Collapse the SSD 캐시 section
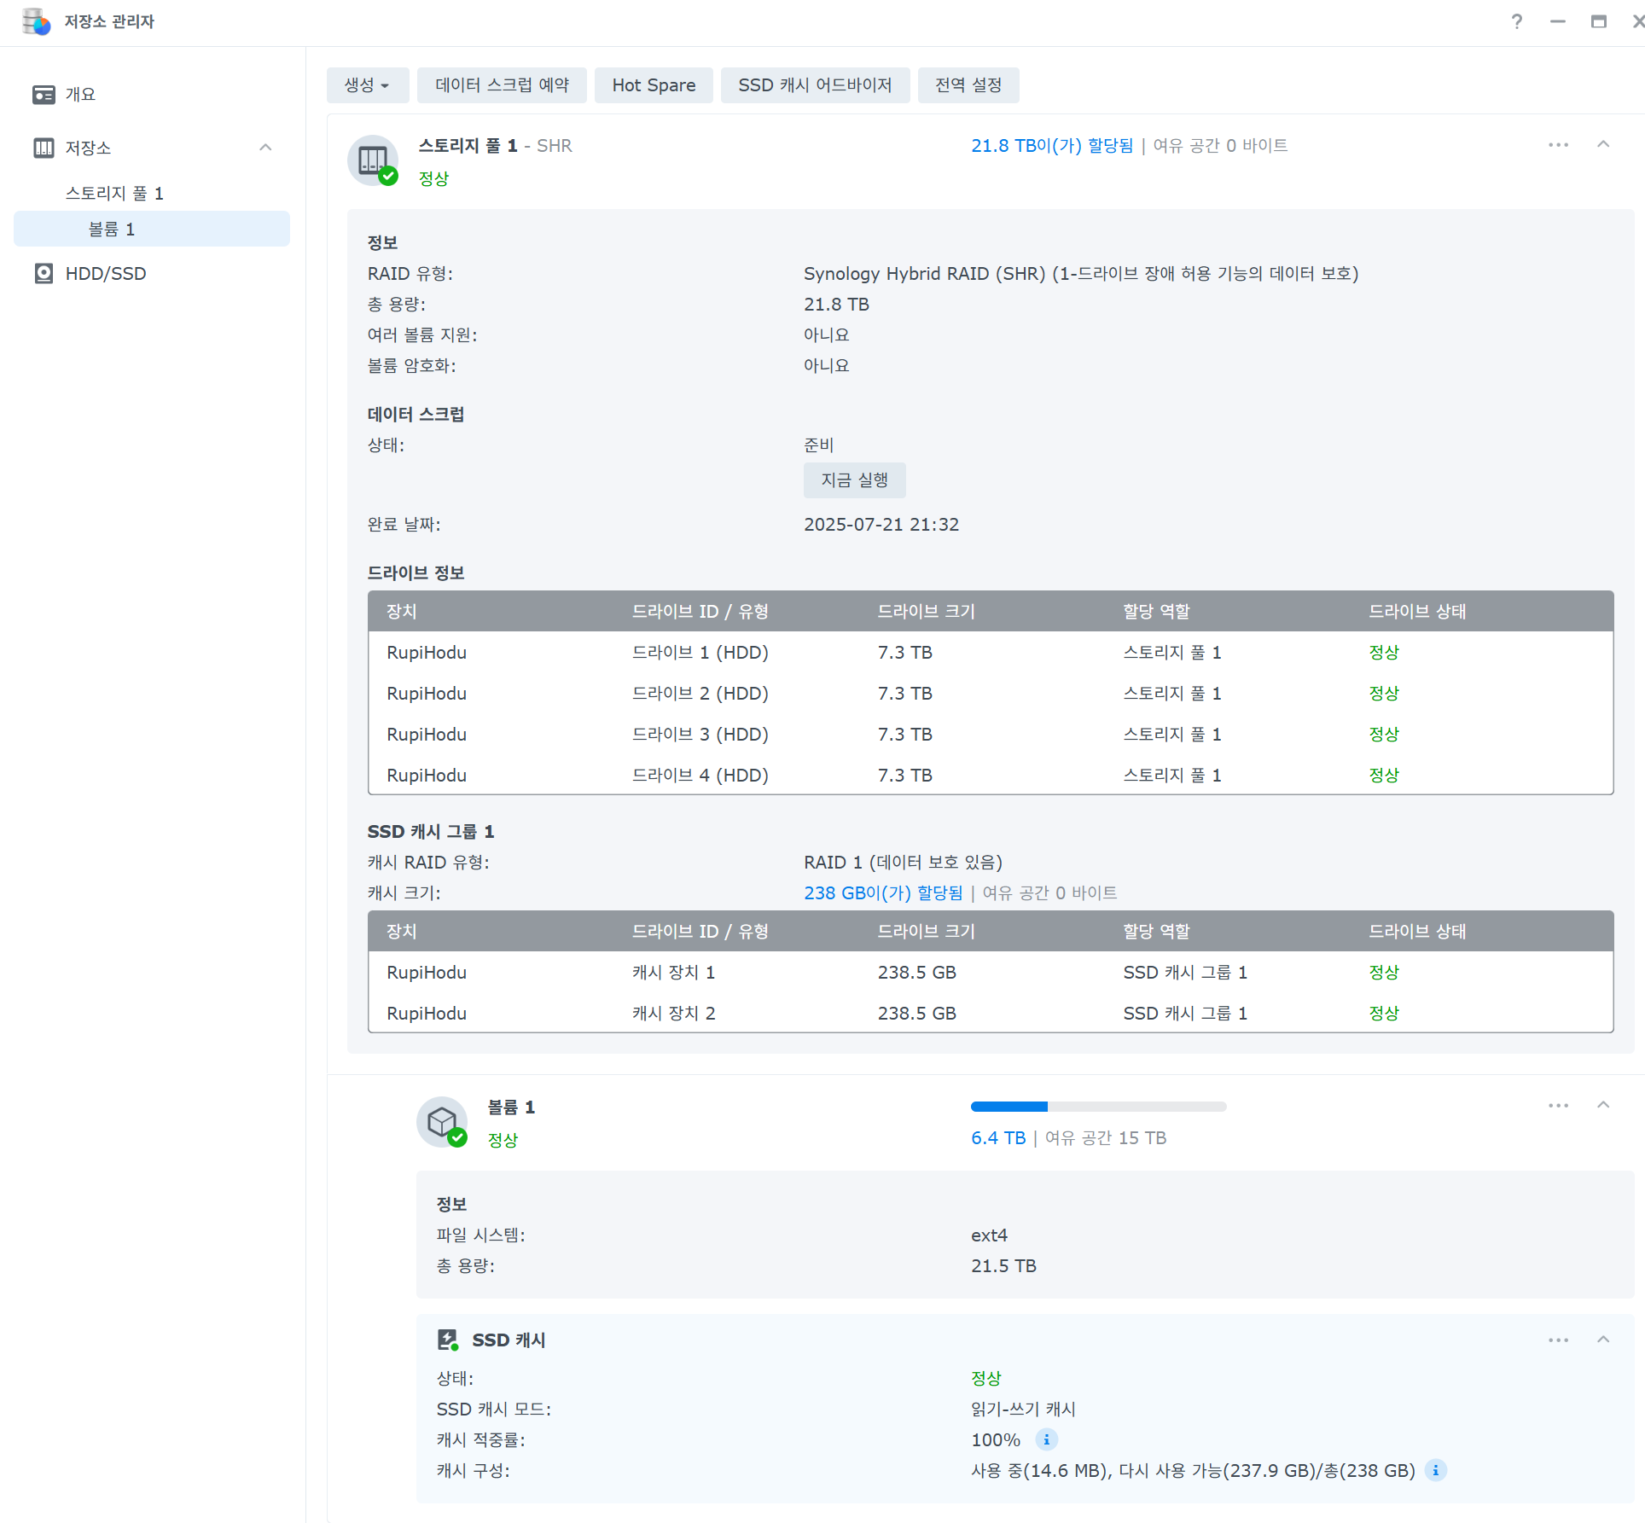This screenshot has height=1523, width=1645. 1603,1340
